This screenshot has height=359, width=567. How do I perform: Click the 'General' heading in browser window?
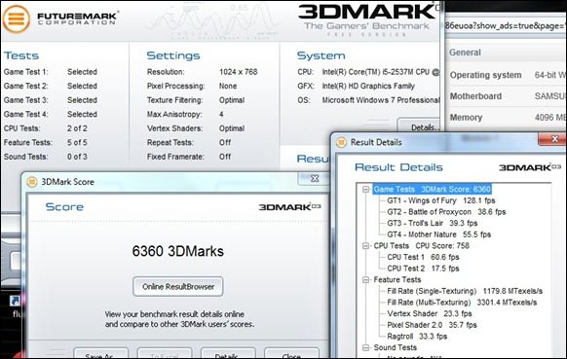pyautogui.click(x=465, y=53)
